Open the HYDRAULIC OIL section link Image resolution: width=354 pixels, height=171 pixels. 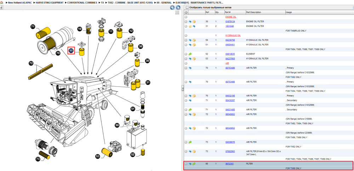pos(233,35)
